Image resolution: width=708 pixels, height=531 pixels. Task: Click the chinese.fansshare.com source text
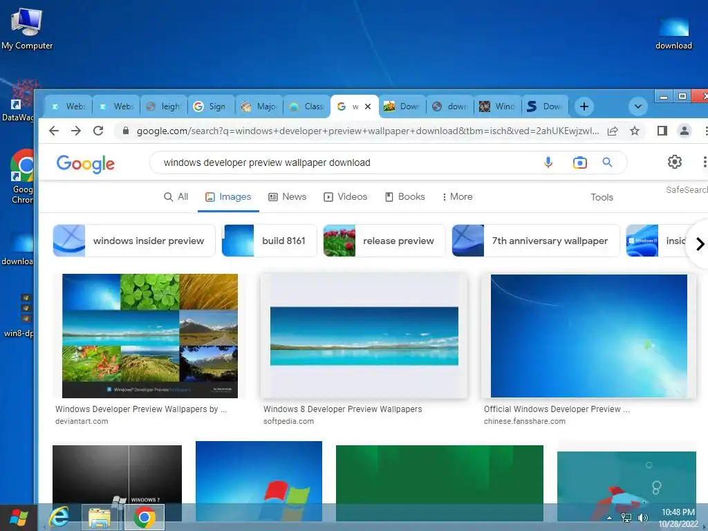(x=525, y=421)
